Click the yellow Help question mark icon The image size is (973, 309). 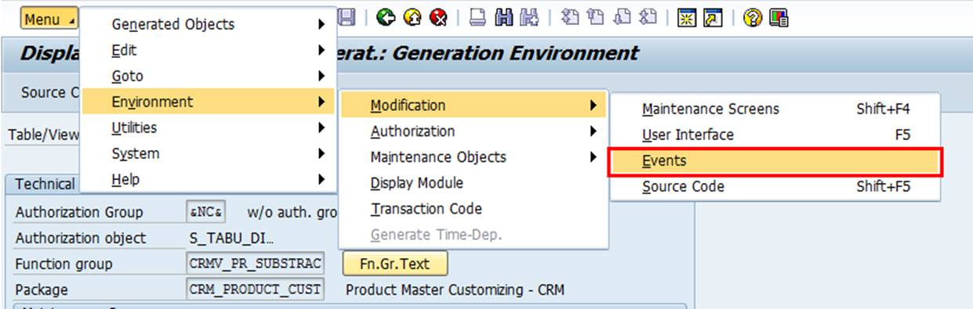pos(753,18)
